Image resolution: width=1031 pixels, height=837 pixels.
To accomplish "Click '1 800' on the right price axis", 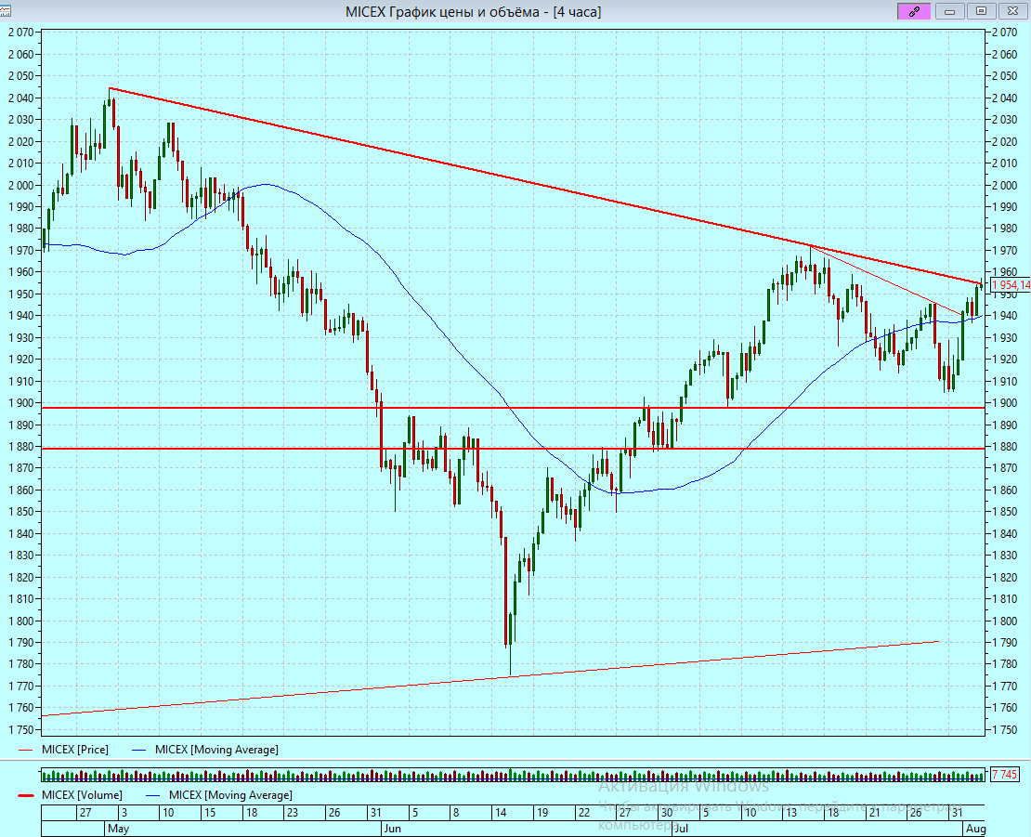I will tap(1004, 621).
